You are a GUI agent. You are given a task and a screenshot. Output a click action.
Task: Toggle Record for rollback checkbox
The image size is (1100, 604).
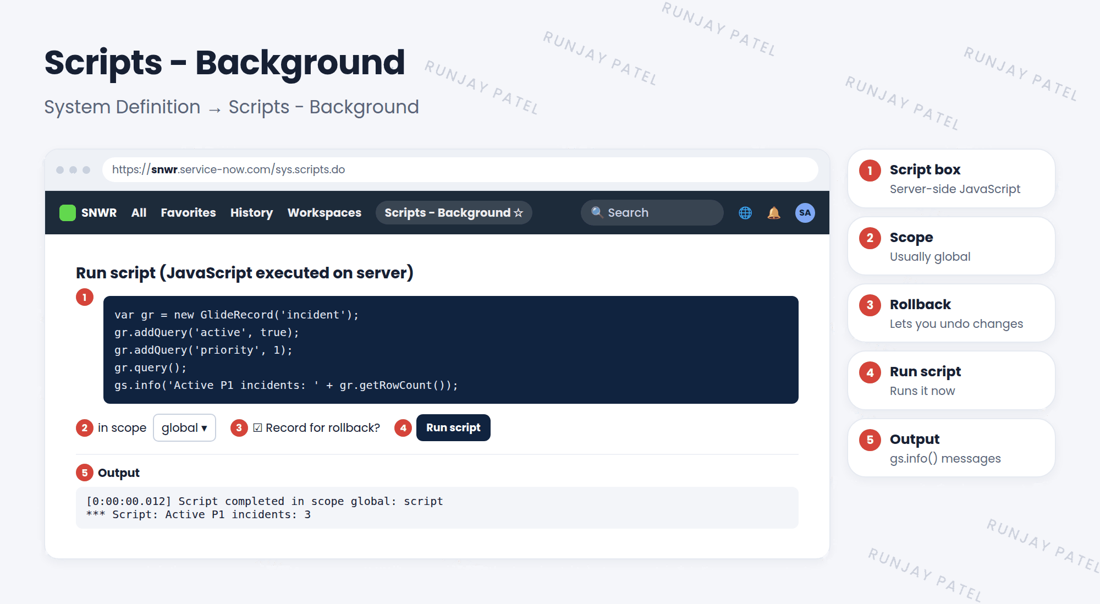(x=257, y=428)
